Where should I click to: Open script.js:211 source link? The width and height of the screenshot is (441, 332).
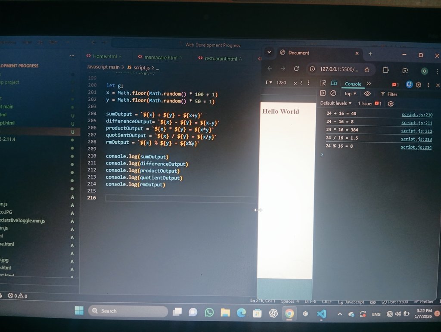pyautogui.click(x=416, y=123)
